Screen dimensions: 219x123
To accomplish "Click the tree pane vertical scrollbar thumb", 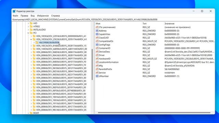I will click(92, 65).
